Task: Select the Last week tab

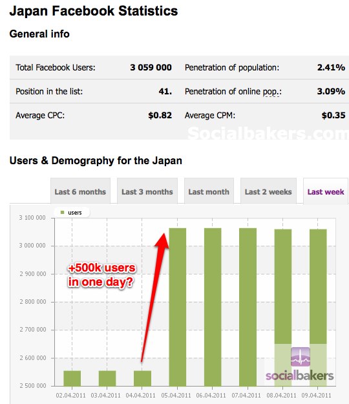Action: tap(326, 191)
